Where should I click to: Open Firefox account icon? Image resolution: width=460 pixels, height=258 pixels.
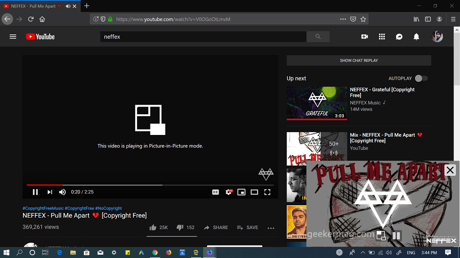coord(439,19)
